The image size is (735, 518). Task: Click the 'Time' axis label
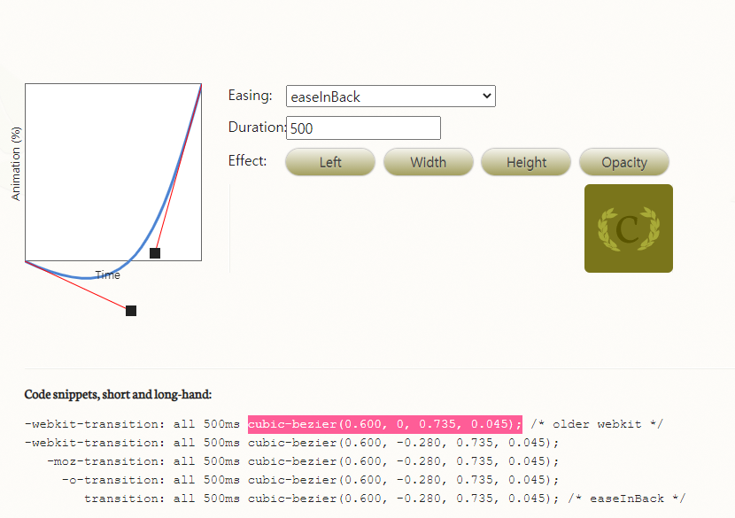click(108, 275)
